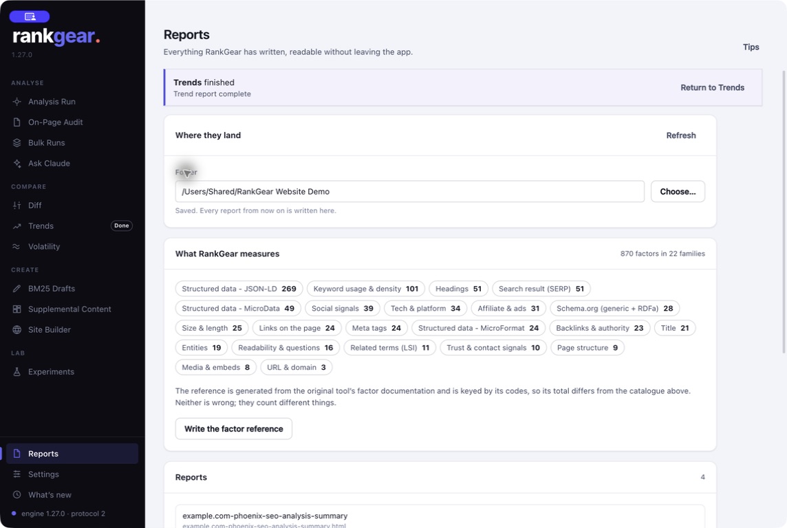Navigate to Volatility
The height and width of the screenshot is (528, 787).
(72, 246)
